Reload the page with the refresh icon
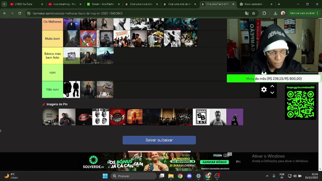Screen dimensions: 322x181 [x=20, y=13]
